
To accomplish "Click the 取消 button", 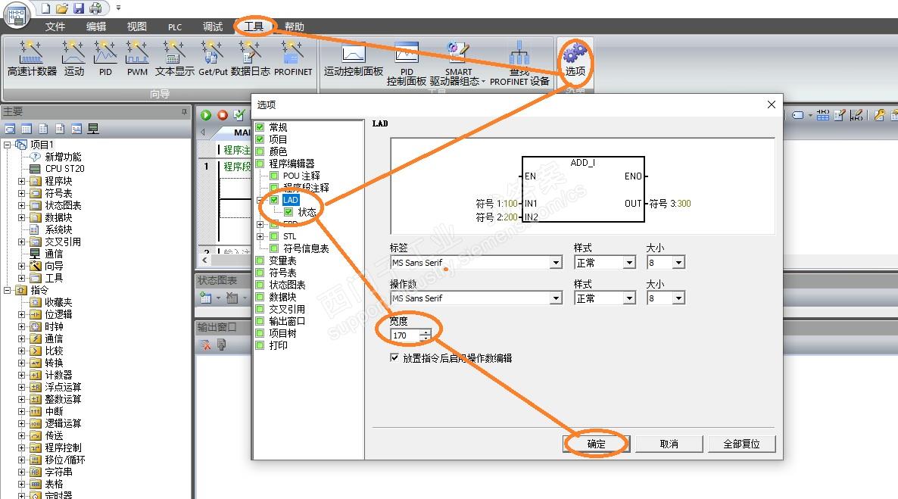I will pos(669,444).
